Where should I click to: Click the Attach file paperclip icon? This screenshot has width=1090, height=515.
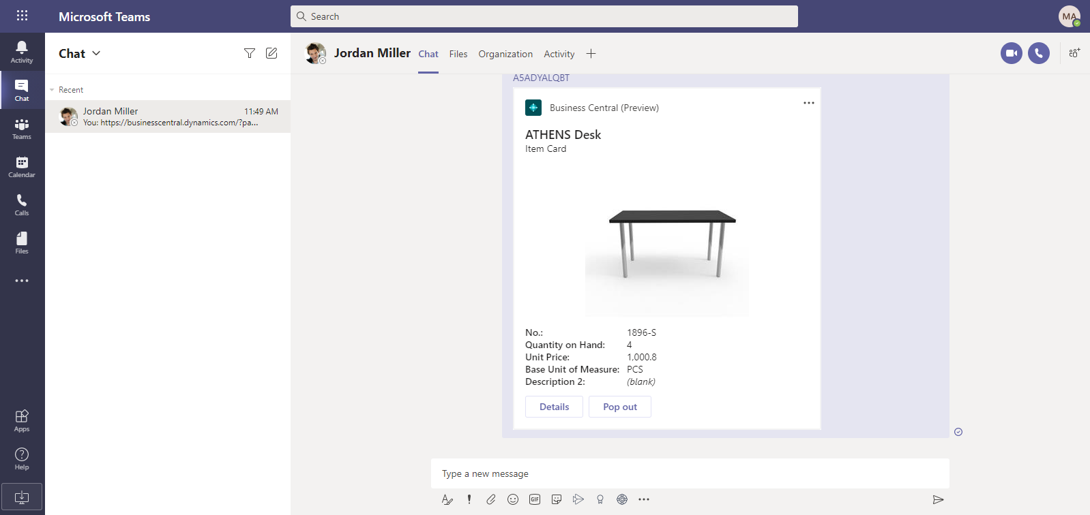(x=491, y=499)
